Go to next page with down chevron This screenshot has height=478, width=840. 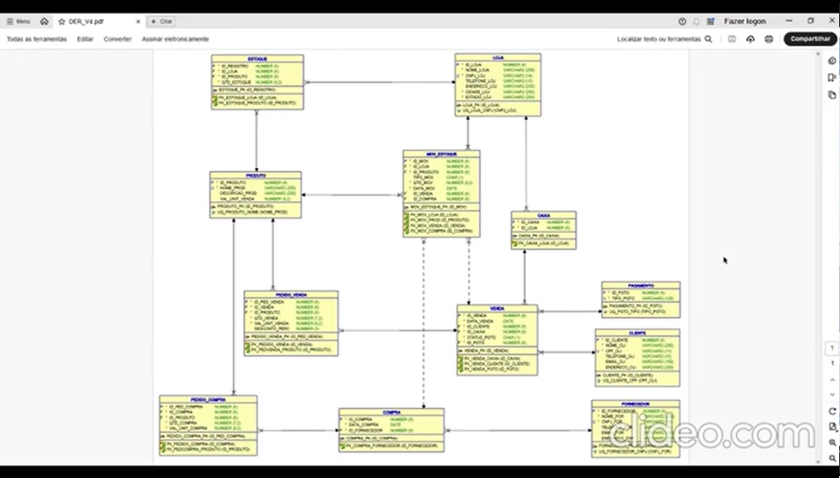pyautogui.click(x=832, y=393)
